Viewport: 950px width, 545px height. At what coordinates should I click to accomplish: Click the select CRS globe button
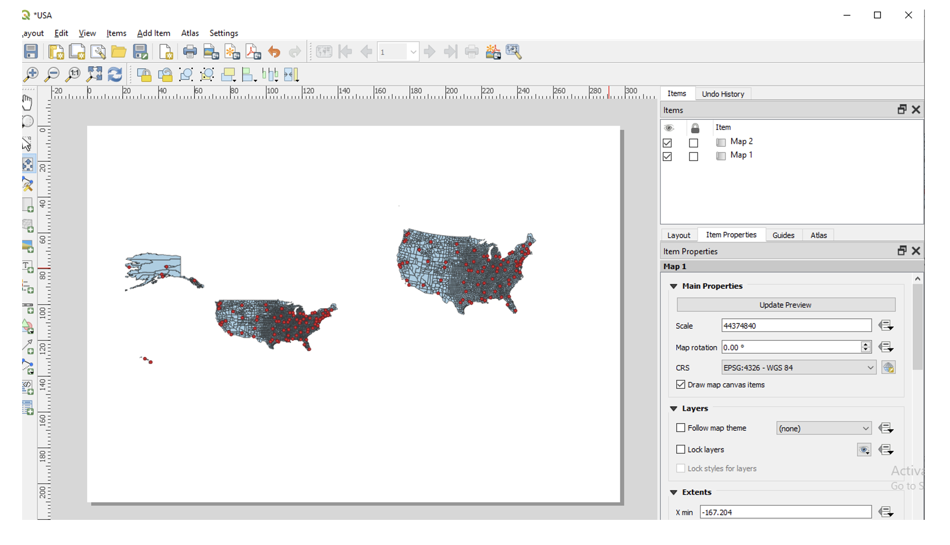[x=888, y=368]
